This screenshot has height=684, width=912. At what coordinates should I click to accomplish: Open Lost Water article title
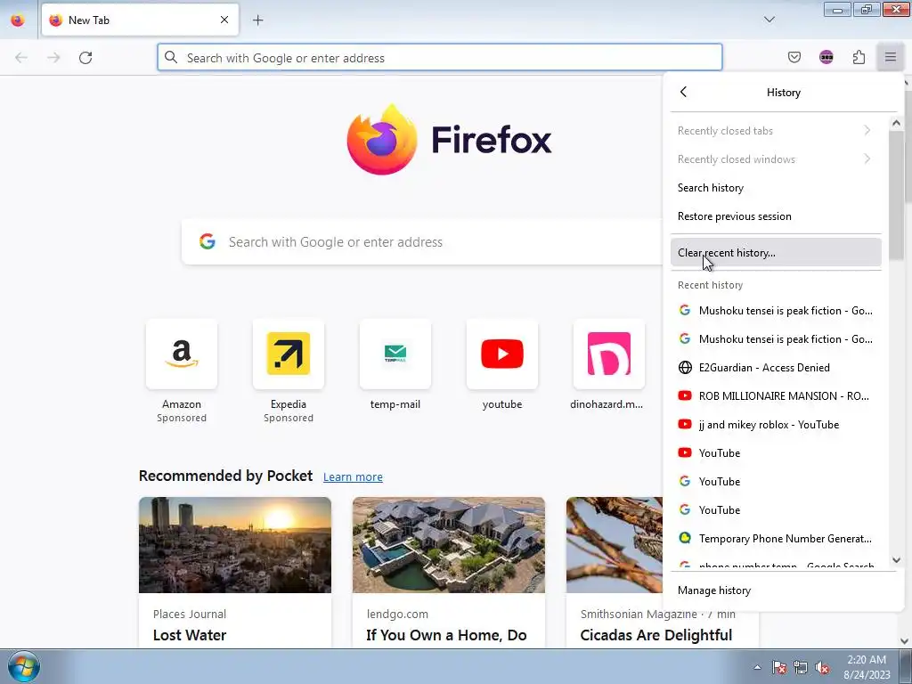click(x=190, y=635)
